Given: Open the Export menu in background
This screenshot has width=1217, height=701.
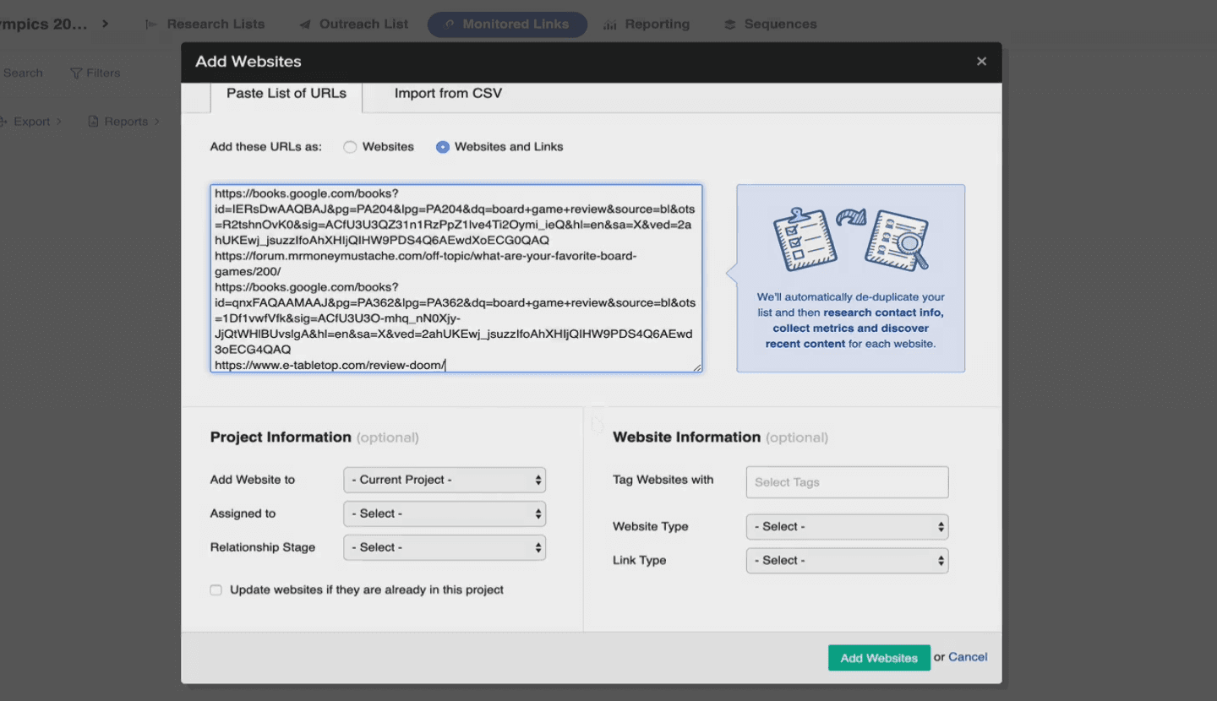Looking at the screenshot, I should pos(31,122).
